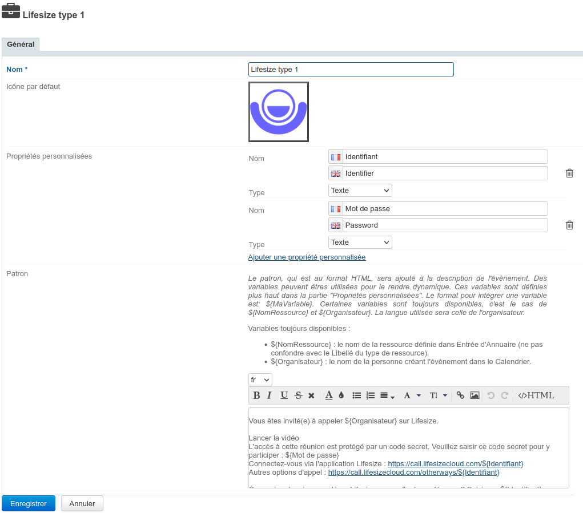Open the text alignment dropdown in the toolbar

387,395
